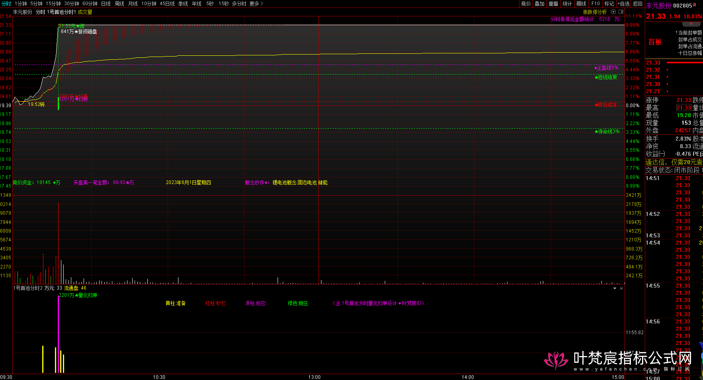703x380 pixels.
Task: Click the magenta 量化扫单 spike bar
Action: click(59, 335)
